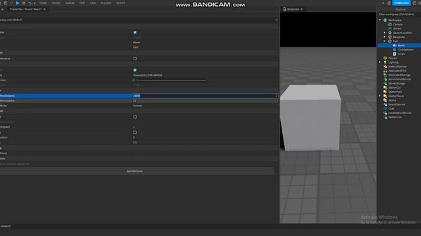This screenshot has height=236, width=421.
Task: Click the MaterialService icon
Action: [385, 67]
